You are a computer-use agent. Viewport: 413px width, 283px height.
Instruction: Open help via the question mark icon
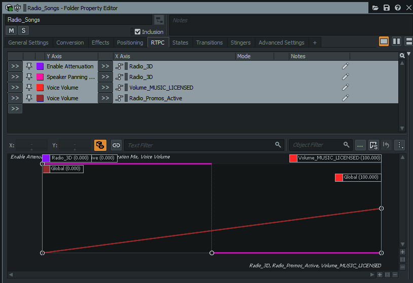pyautogui.click(x=398, y=8)
